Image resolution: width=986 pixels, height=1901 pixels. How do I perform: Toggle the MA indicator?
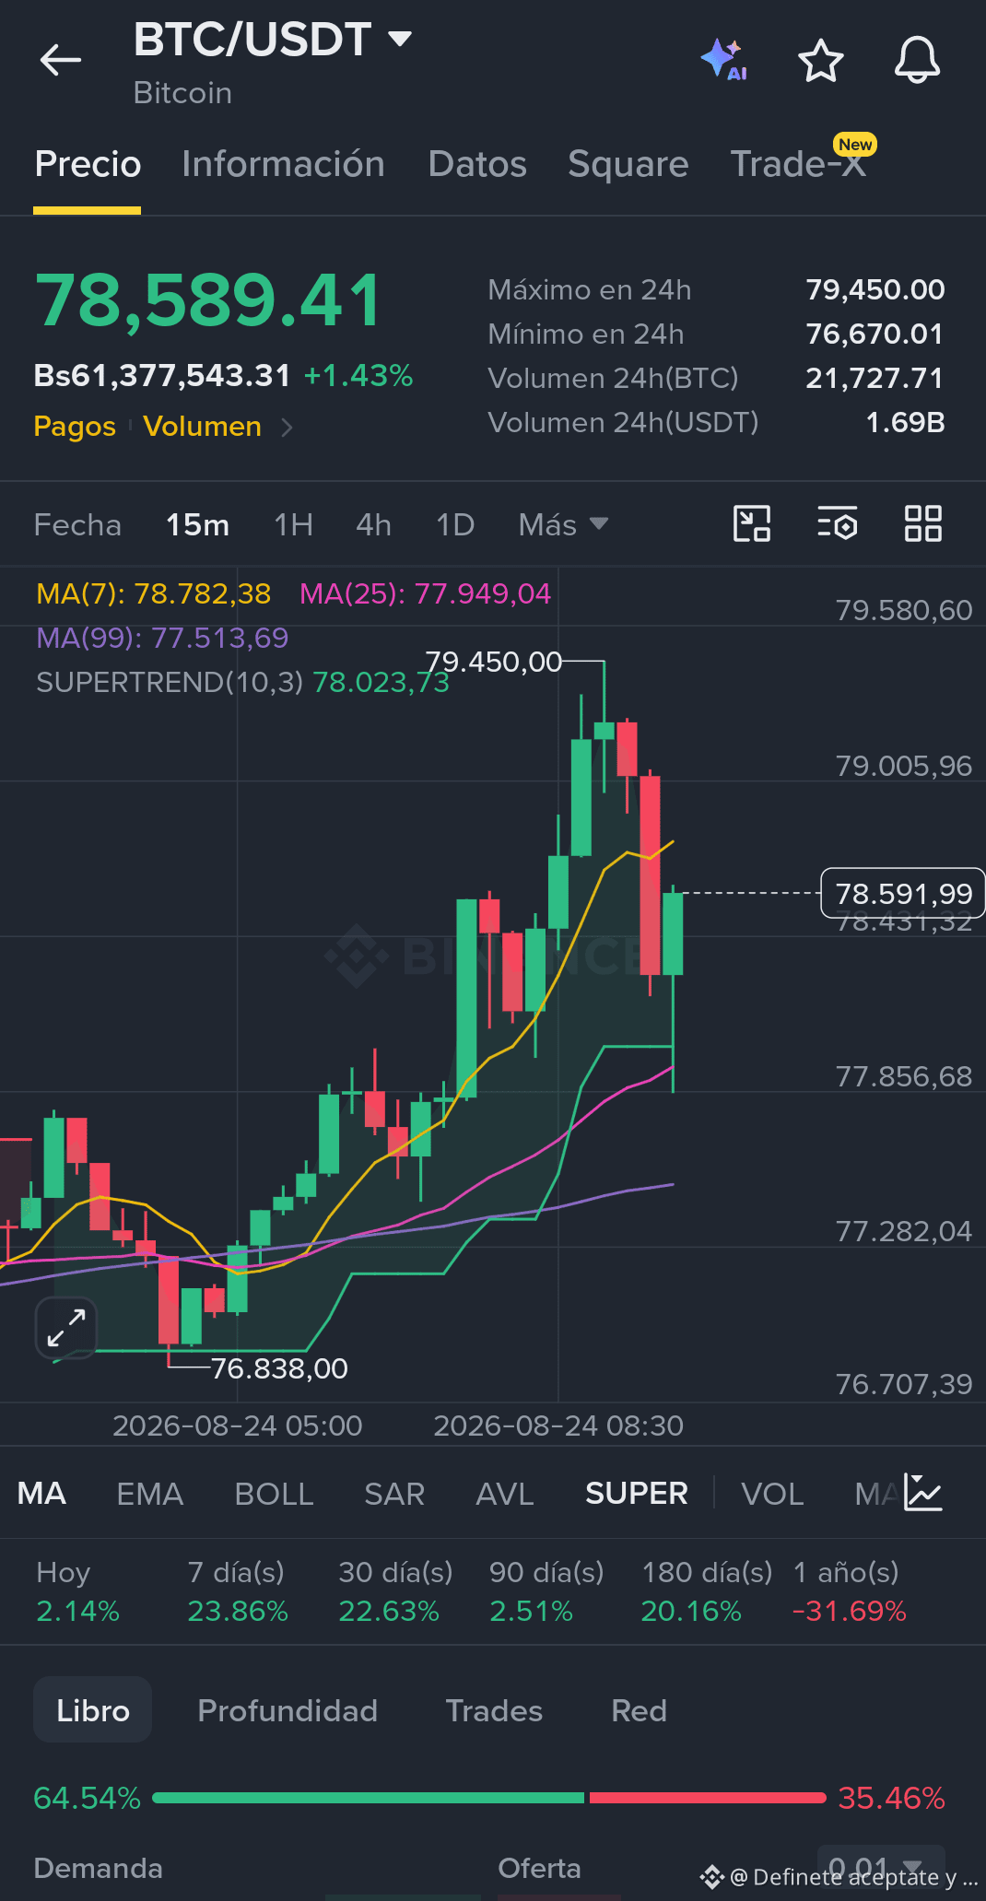(41, 1493)
